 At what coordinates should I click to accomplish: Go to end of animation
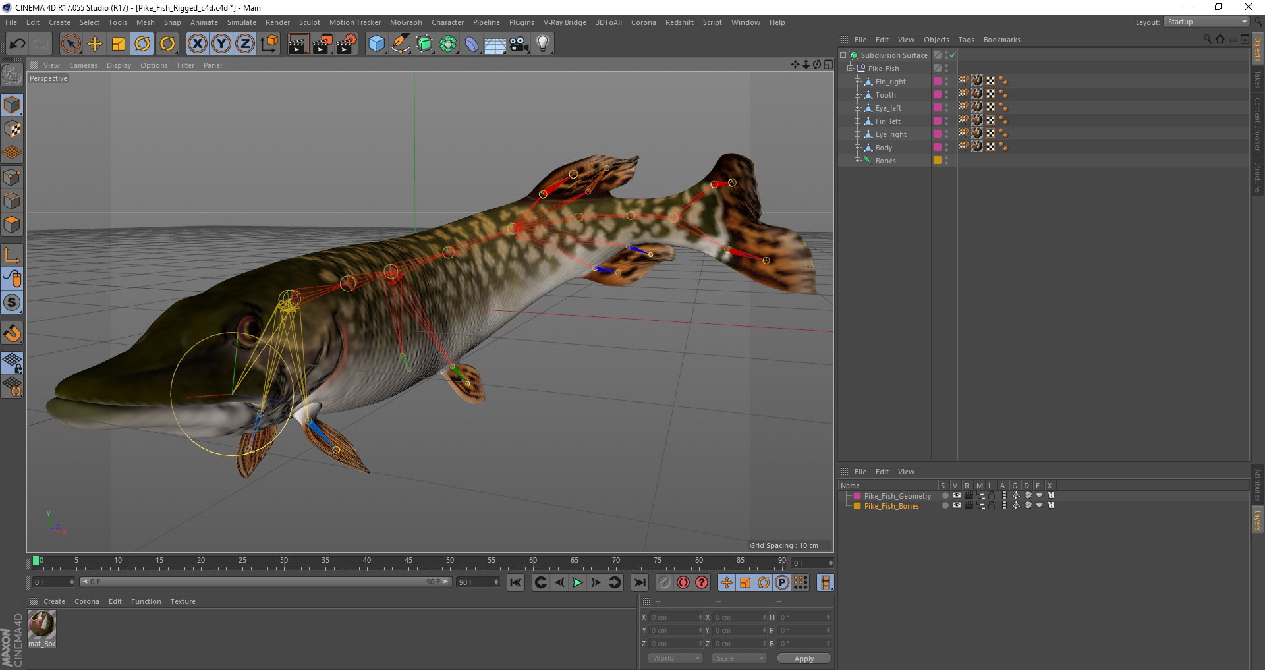pyautogui.click(x=639, y=582)
